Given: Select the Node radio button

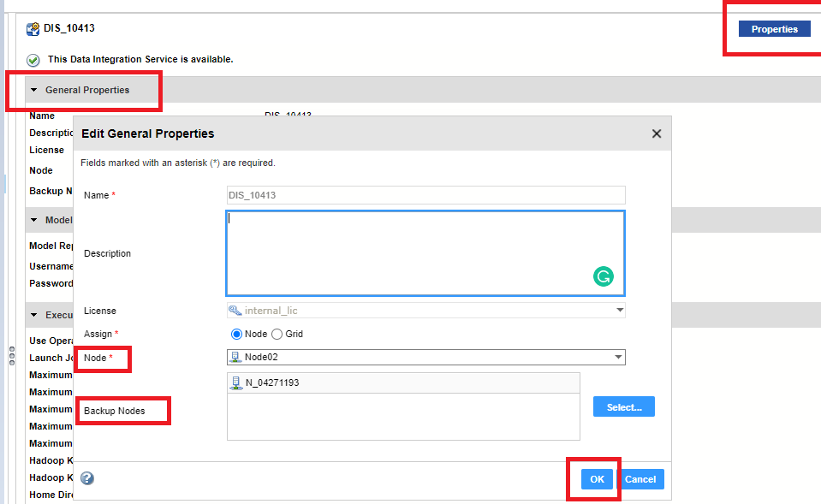Looking at the screenshot, I should (236, 334).
